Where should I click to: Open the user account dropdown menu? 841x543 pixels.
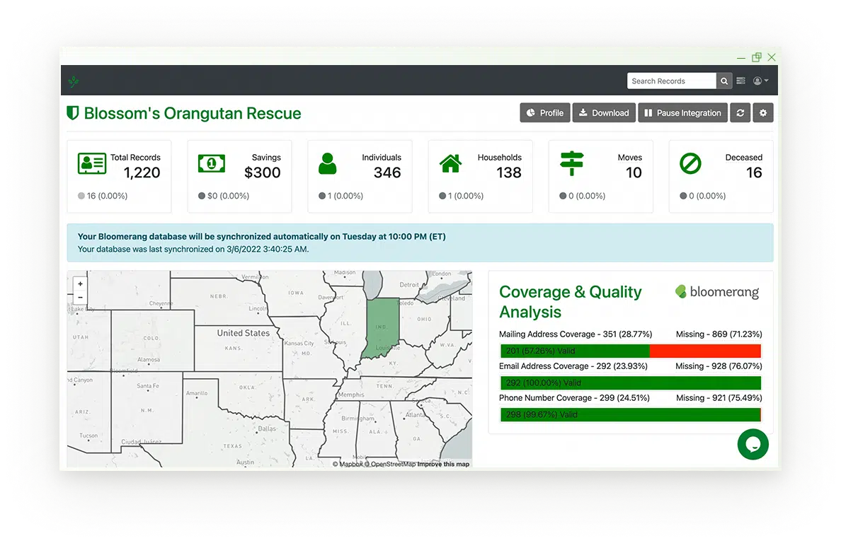tap(760, 81)
